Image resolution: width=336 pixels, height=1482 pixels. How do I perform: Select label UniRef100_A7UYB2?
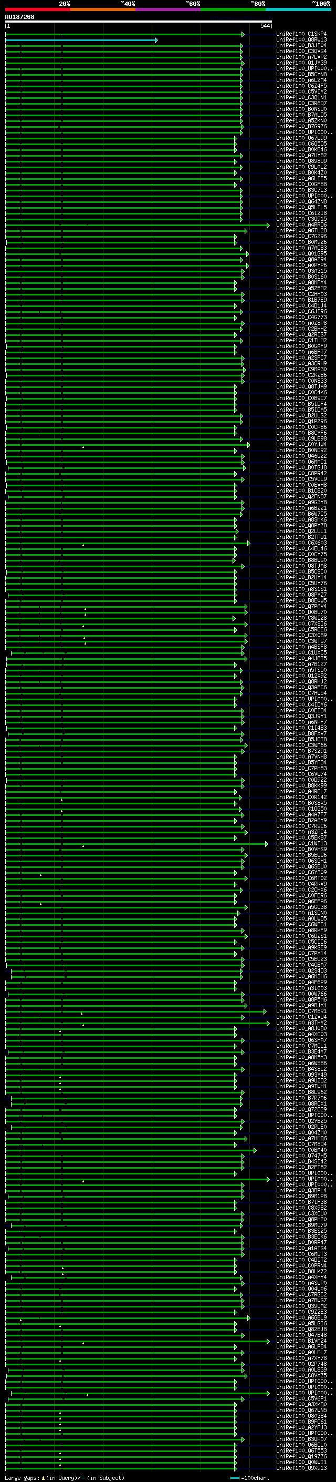click(x=301, y=155)
